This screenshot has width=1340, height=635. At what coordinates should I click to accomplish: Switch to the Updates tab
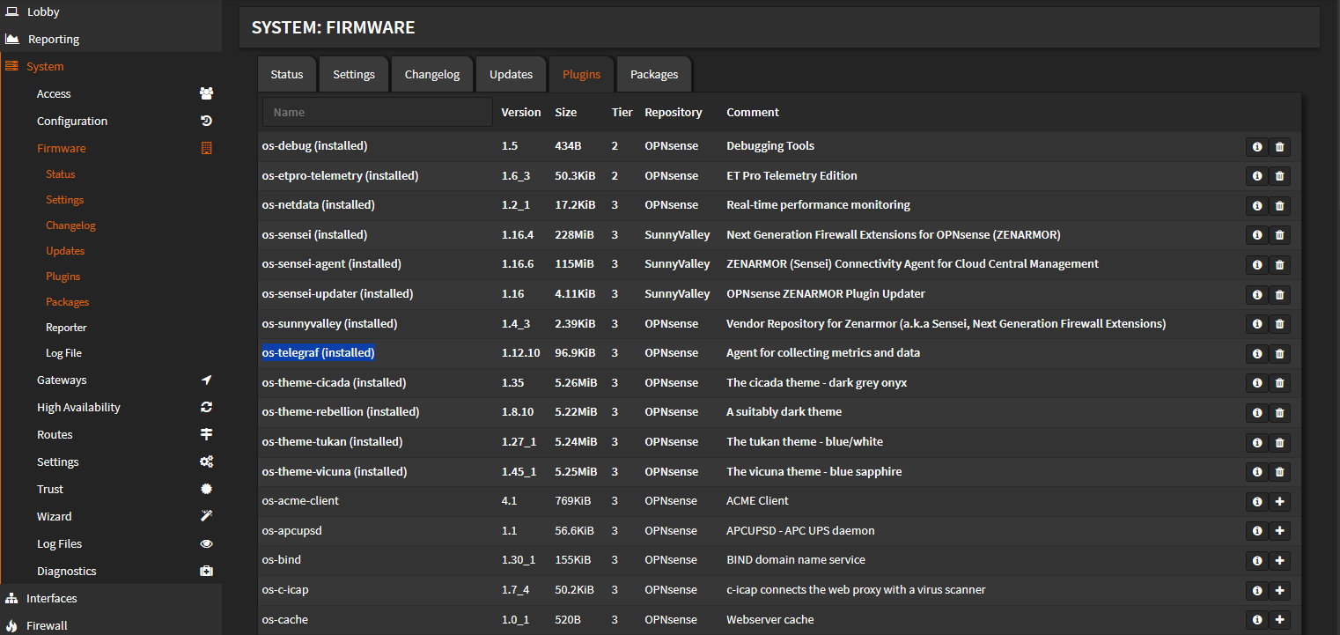tap(512, 74)
